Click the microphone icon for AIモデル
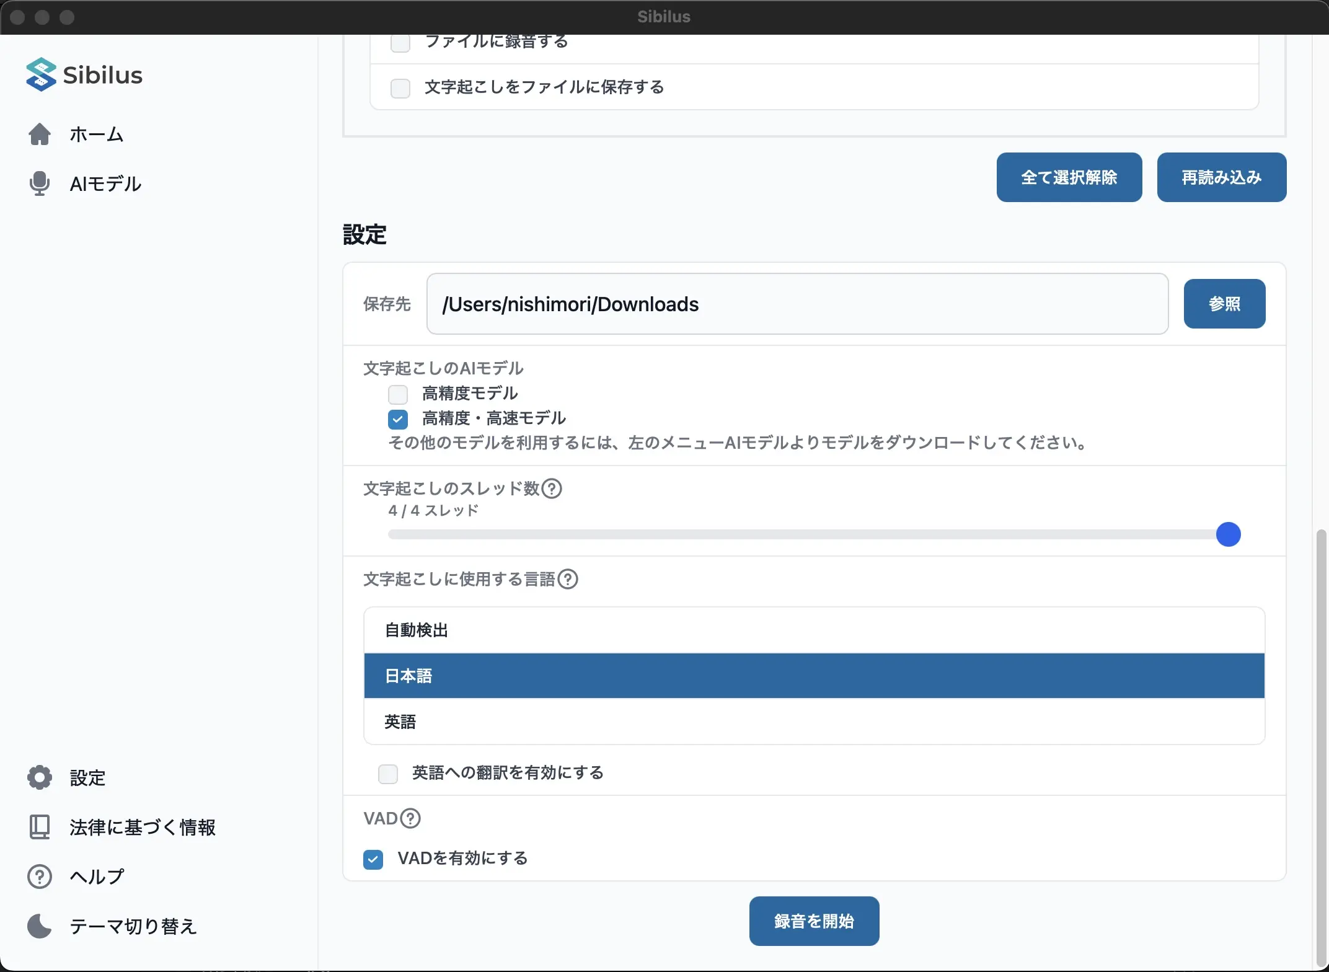Image resolution: width=1329 pixels, height=972 pixels. click(x=40, y=183)
